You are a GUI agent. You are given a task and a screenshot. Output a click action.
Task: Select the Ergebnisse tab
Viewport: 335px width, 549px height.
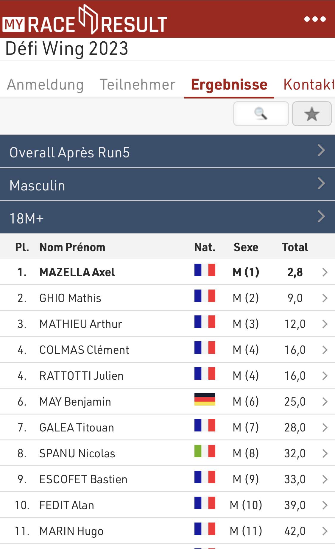pyautogui.click(x=229, y=85)
